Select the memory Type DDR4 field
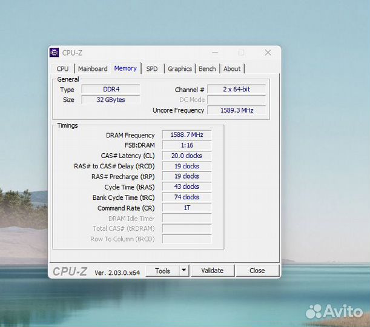Screen dimensions: 370x327 [111, 90]
